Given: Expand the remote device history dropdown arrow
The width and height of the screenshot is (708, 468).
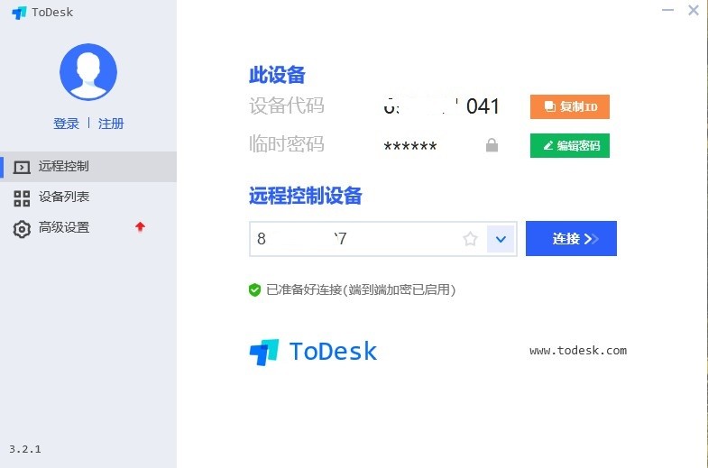Looking at the screenshot, I should (x=501, y=239).
